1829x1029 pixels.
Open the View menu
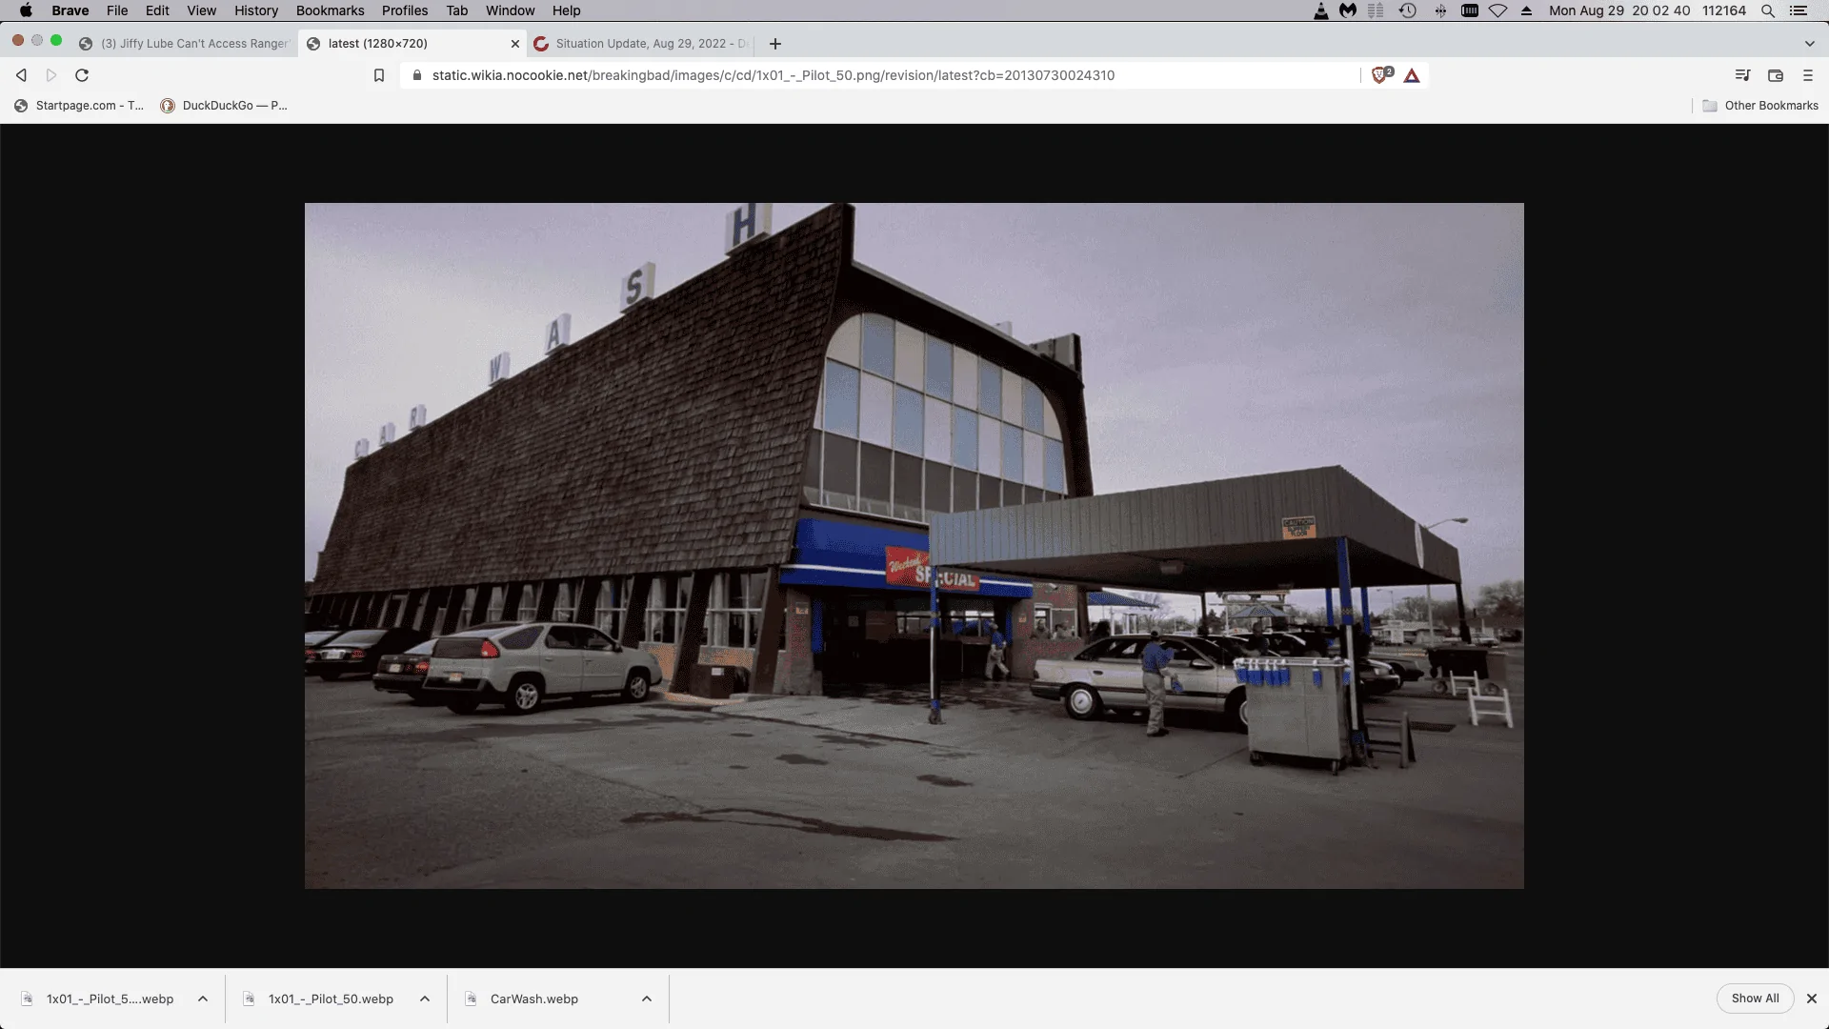pos(201,10)
